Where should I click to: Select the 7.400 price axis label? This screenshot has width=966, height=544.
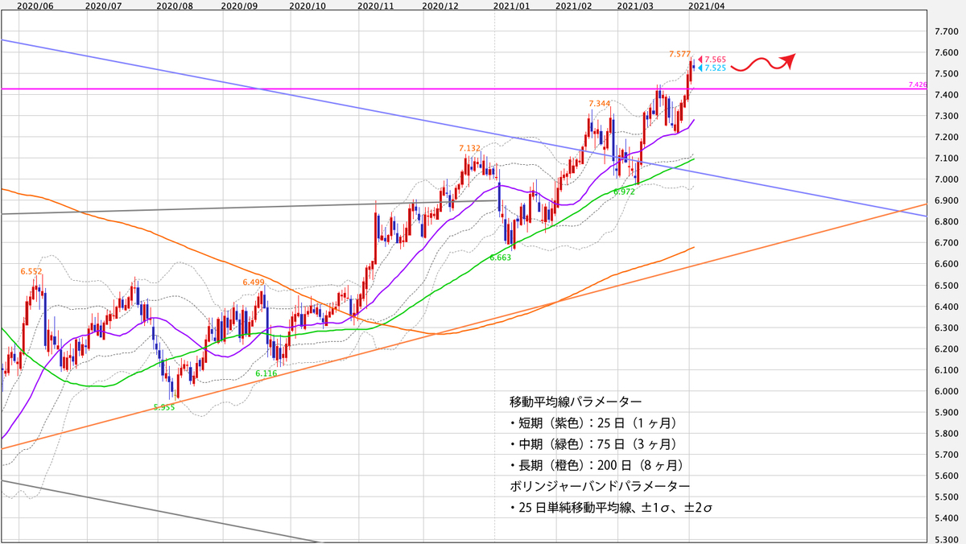[945, 95]
